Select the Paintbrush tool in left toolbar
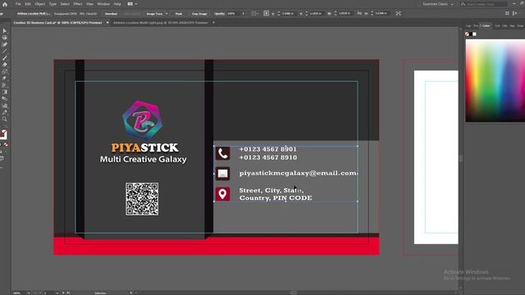 click(x=4, y=58)
